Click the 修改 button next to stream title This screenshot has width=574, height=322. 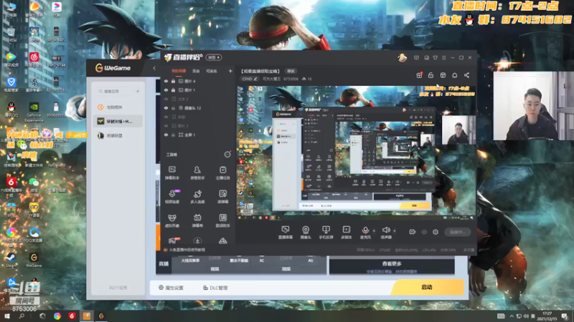coord(291,71)
